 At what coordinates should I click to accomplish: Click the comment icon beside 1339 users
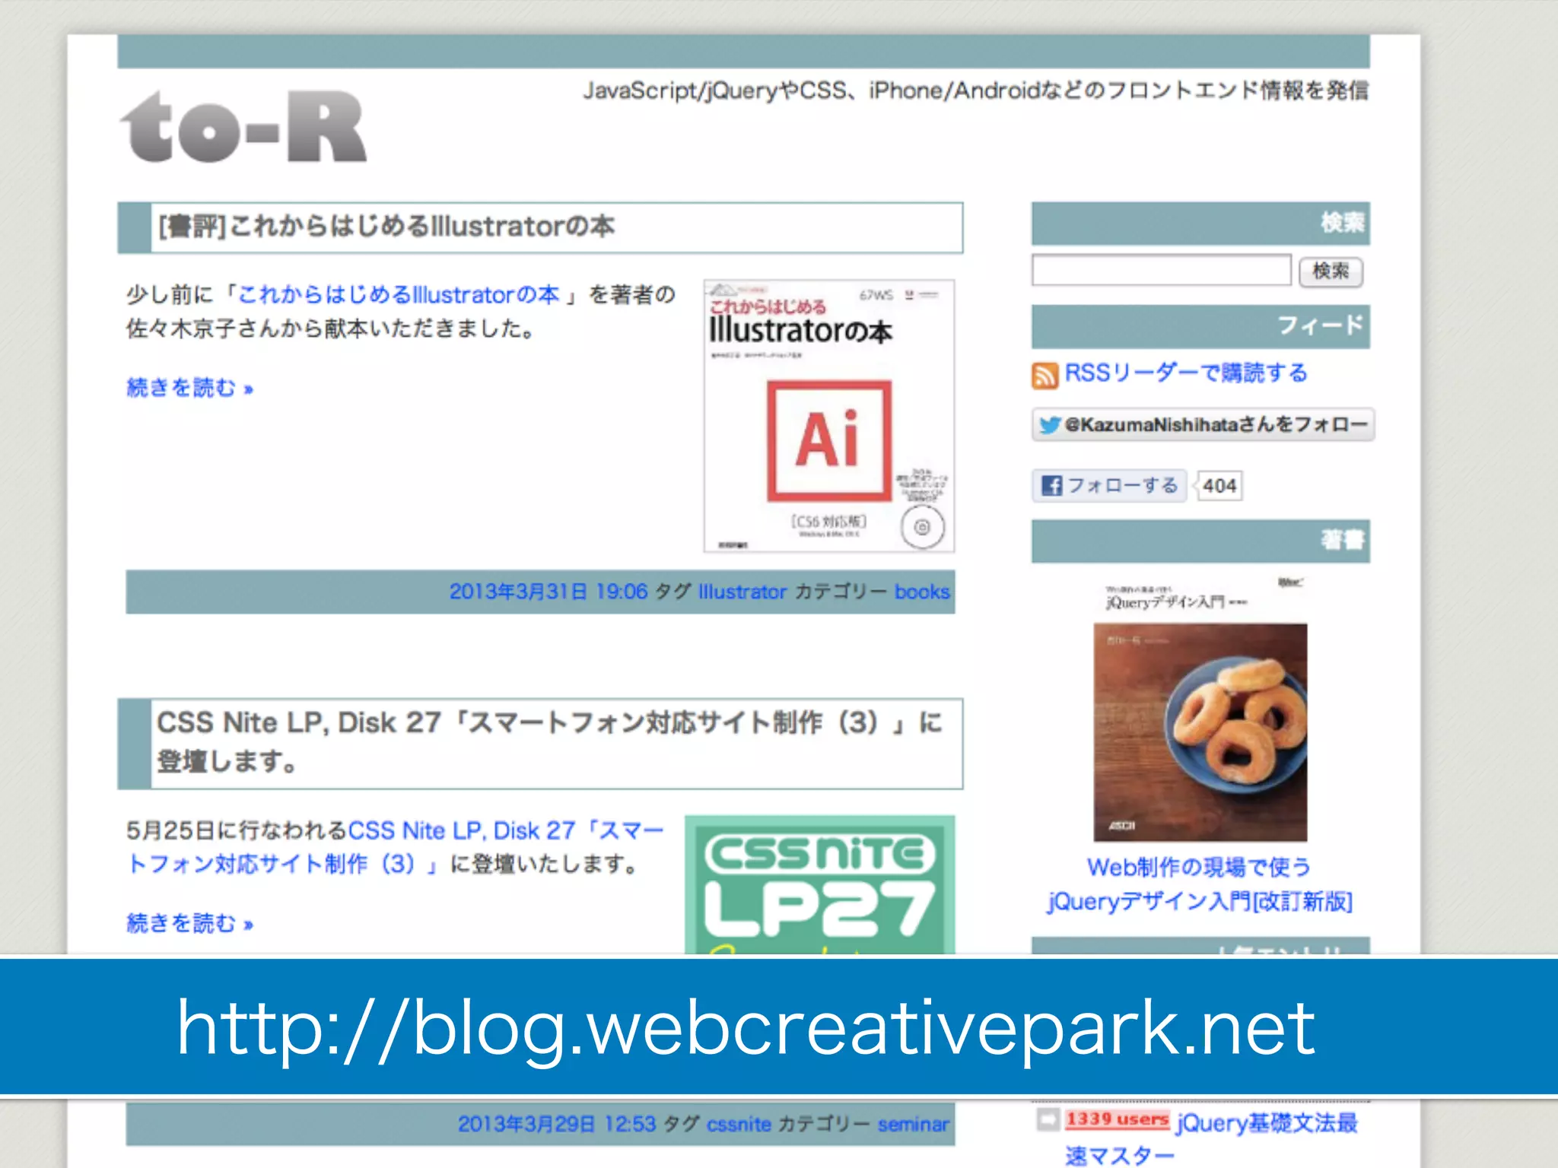coord(1048,1119)
